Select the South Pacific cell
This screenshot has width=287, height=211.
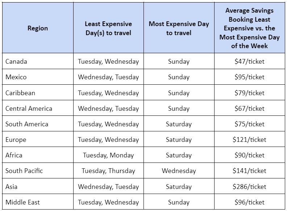click(24, 171)
